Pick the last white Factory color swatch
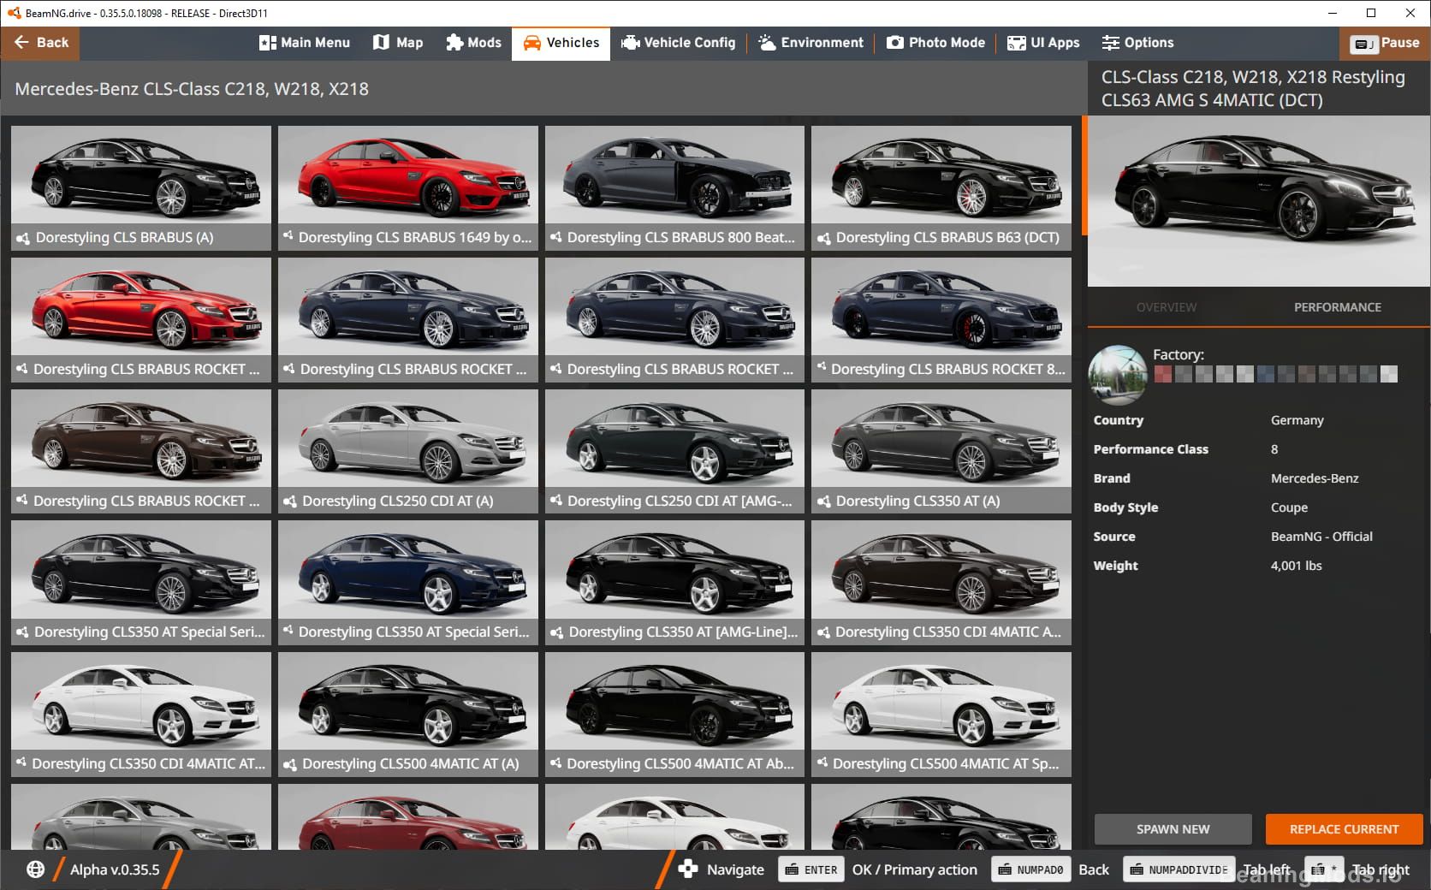Image resolution: width=1431 pixels, height=890 pixels. pos(1389,374)
